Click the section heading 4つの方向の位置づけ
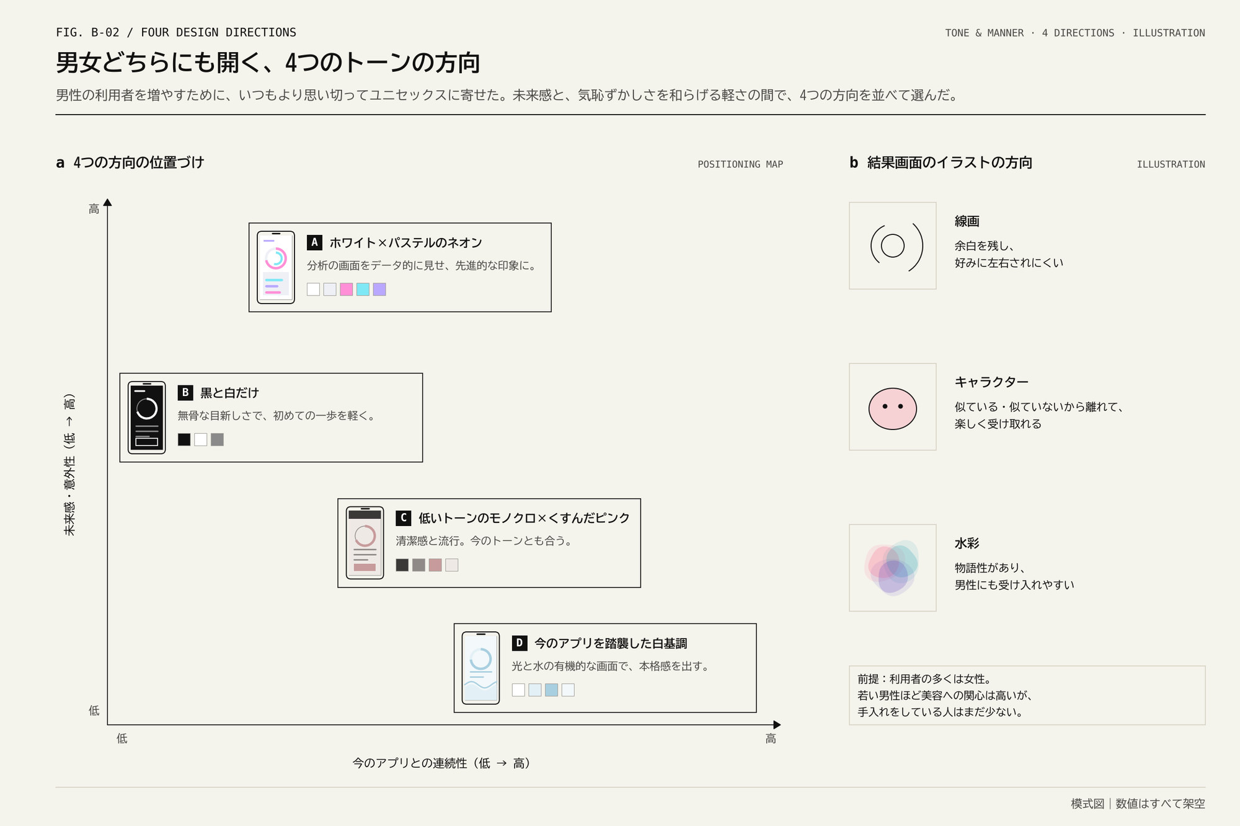The image size is (1240, 826). click(138, 162)
